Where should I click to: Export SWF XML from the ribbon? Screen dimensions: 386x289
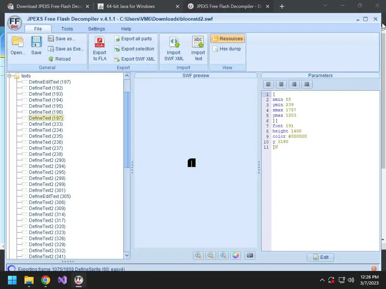[x=135, y=59]
